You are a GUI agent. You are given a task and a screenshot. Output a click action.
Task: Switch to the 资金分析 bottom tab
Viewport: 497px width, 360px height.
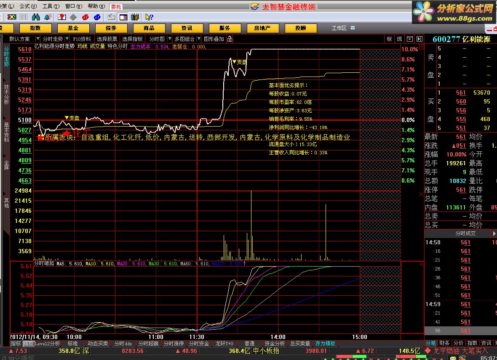(275, 344)
